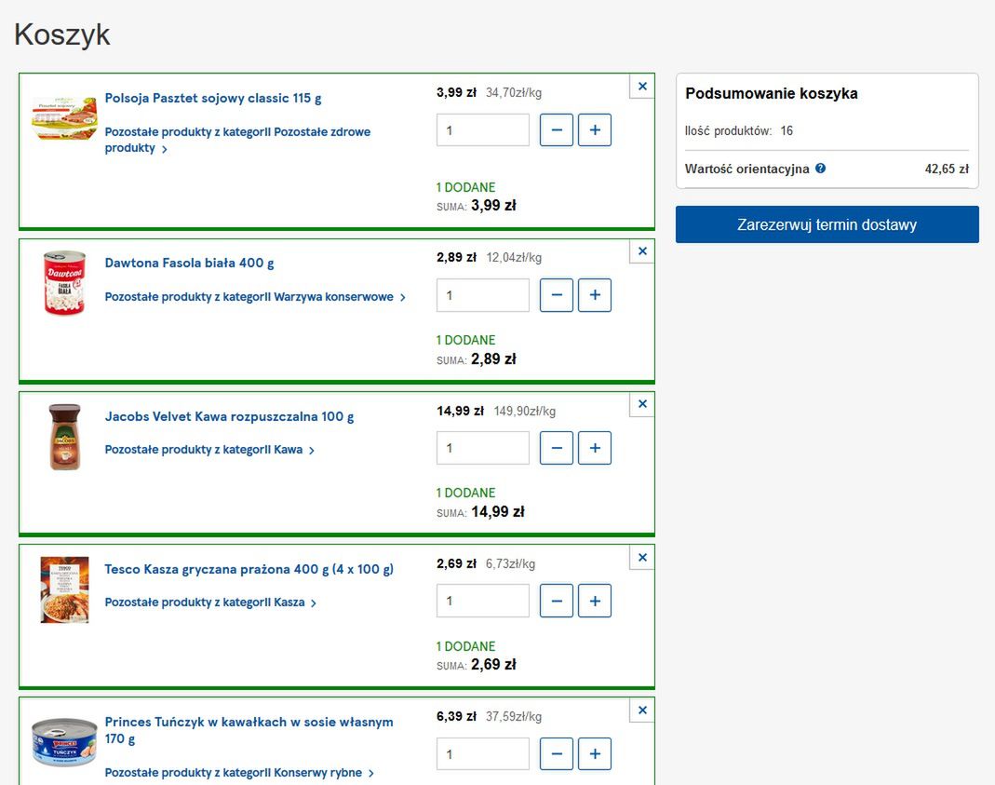Decrease quantity of Princes Tuńczyk

point(557,754)
